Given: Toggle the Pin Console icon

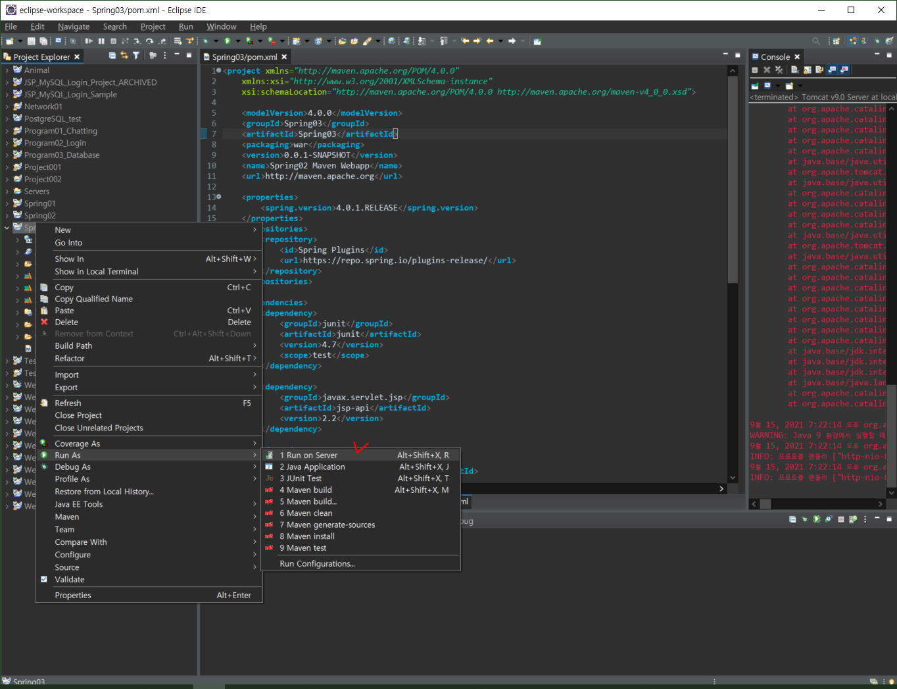Looking at the screenshot, I should 755,86.
